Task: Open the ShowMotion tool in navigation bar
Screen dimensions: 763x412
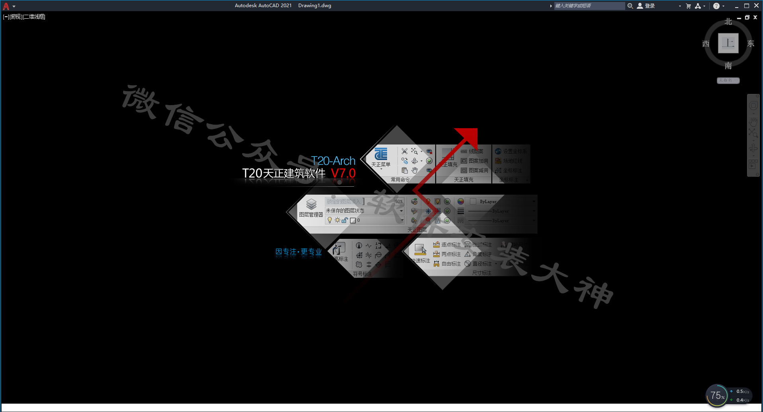Action: pos(753,164)
